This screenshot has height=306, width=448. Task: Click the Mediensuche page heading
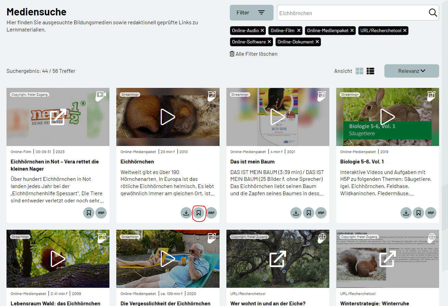(x=36, y=12)
